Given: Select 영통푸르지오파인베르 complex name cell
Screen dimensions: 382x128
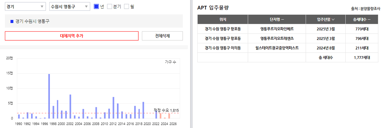Looking at the screenshot, I should [277, 29].
